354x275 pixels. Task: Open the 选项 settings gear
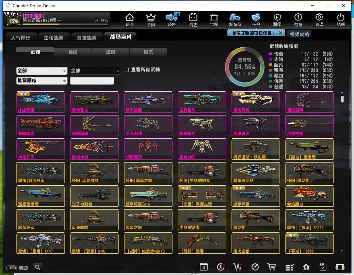tap(319, 20)
